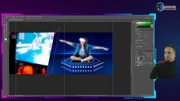Click the Desvanecer feather input field
The height and width of the screenshot is (101, 180).
(24, 18)
